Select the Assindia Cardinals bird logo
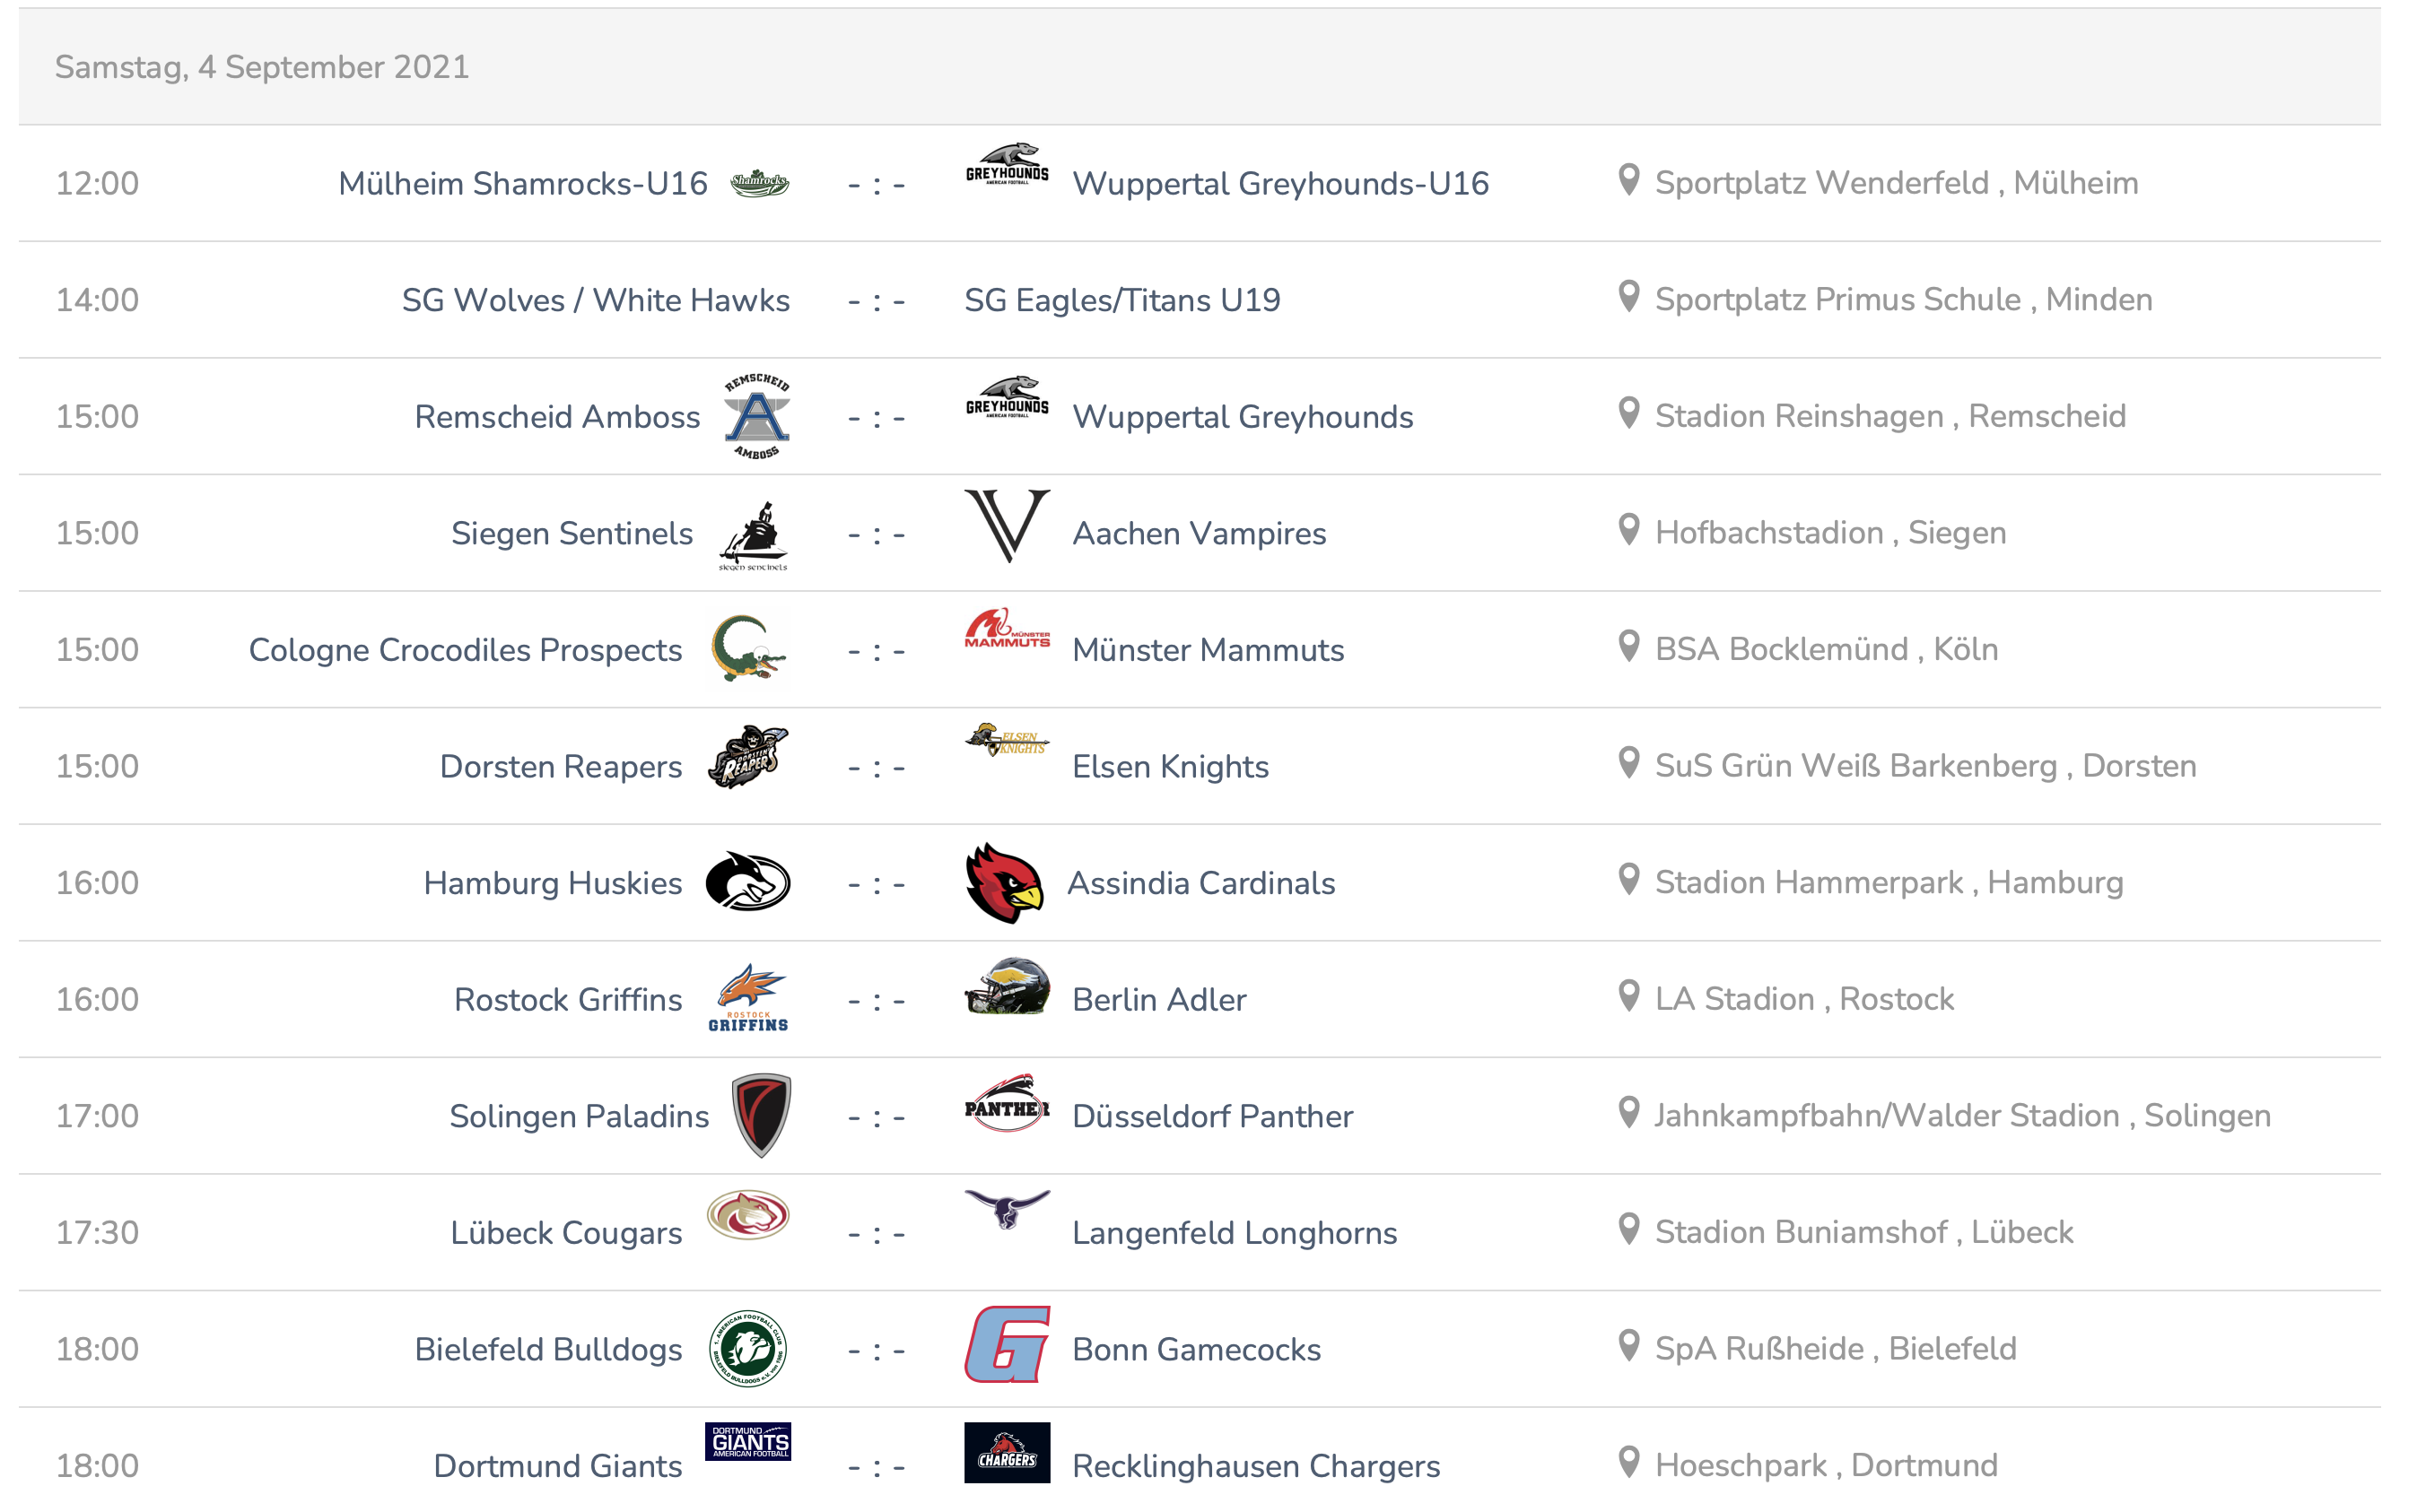The width and height of the screenshot is (2426, 1512). pos(1005,883)
